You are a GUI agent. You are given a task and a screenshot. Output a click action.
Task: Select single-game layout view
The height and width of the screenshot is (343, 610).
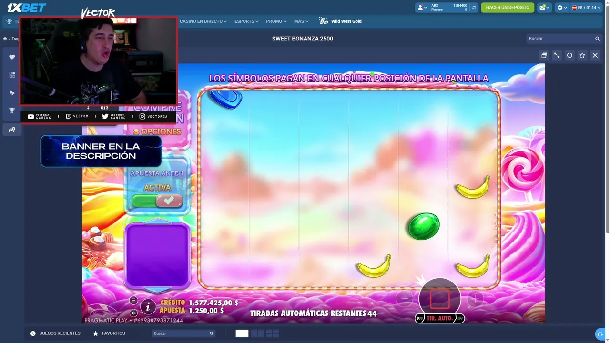pyautogui.click(x=242, y=333)
